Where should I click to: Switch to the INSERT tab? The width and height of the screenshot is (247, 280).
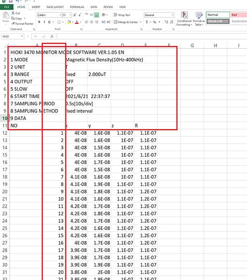36,7
